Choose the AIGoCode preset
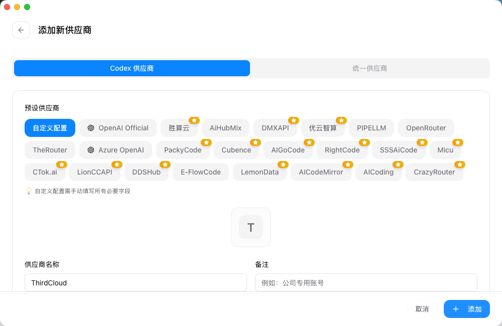This screenshot has height=326, width=502. [288, 150]
